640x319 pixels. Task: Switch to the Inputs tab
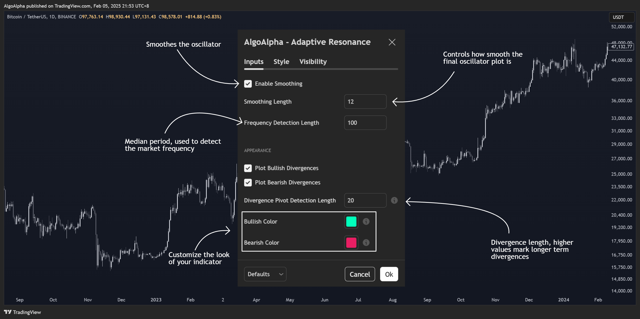click(x=254, y=62)
